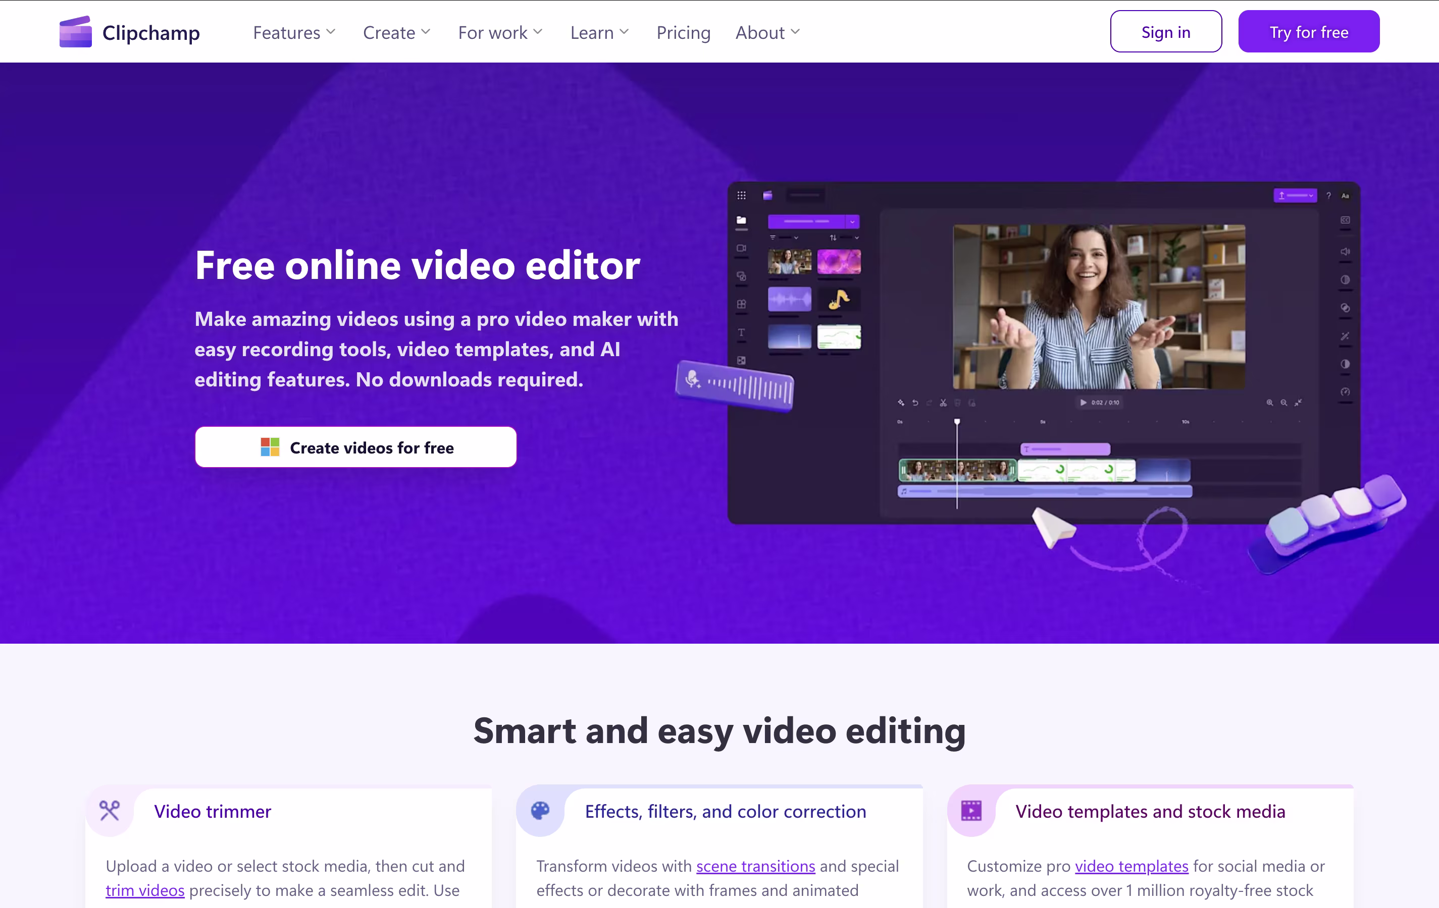Click the Clipchamp logo in the header
Viewport: 1439px width, 908px height.
pyautogui.click(x=130, y=32)
